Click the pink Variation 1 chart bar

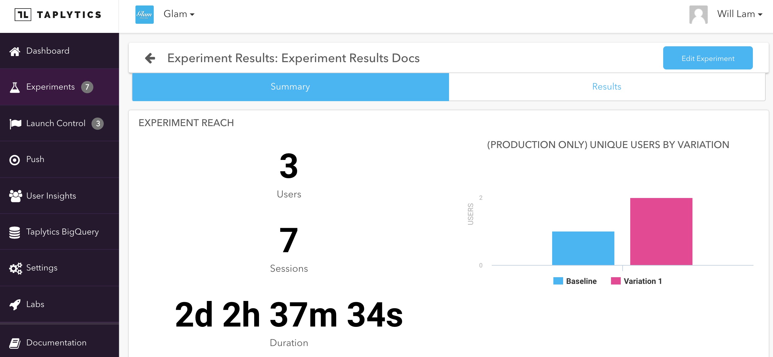661,232
